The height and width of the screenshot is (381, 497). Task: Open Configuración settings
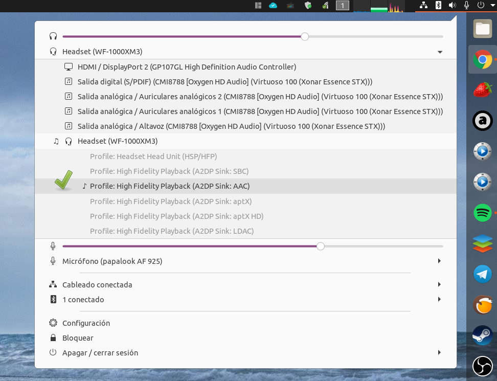pyautogui.click(x=245, y=323)
